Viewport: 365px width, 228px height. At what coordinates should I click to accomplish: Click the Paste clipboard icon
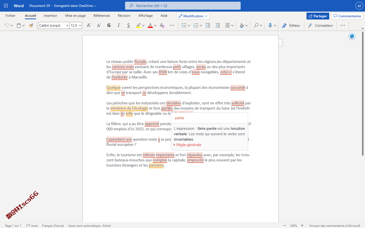click(19, 25)
